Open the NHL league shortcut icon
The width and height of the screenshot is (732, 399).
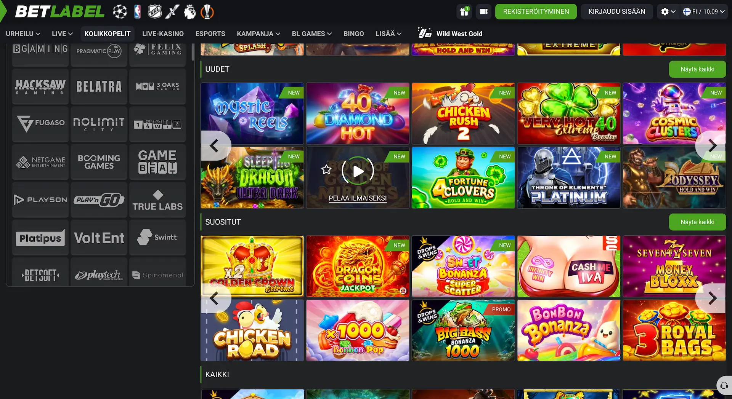pyautogui.click(x=154, y=12)
